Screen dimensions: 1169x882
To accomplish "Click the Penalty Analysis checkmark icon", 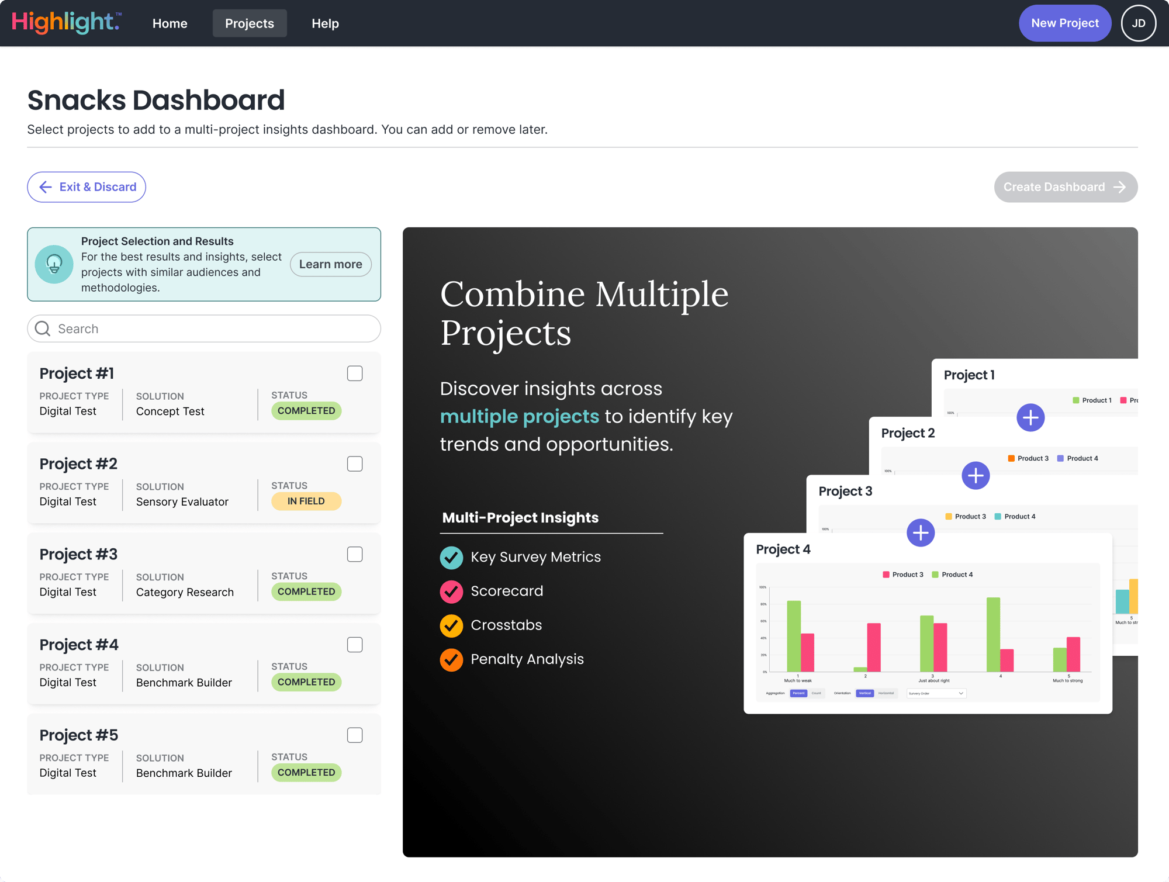I will tap(451, 659).
